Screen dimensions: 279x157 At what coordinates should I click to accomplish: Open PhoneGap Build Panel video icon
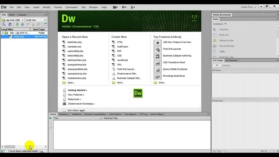[157, 76]
